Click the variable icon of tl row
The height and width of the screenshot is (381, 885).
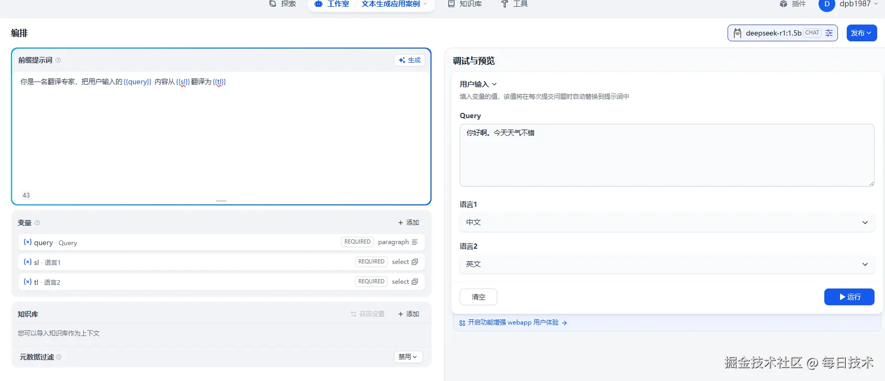point(28,282)
